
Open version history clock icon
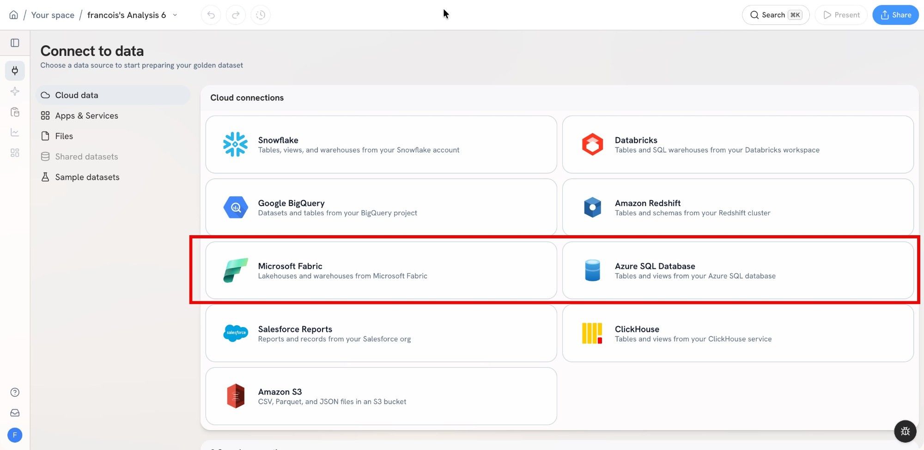(261, 15)
